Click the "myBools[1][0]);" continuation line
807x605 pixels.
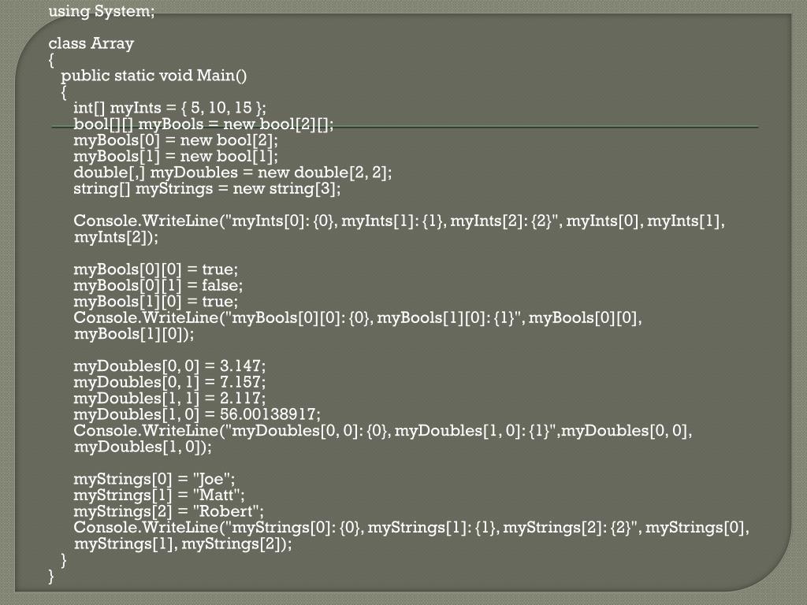(x=134, y=334)
